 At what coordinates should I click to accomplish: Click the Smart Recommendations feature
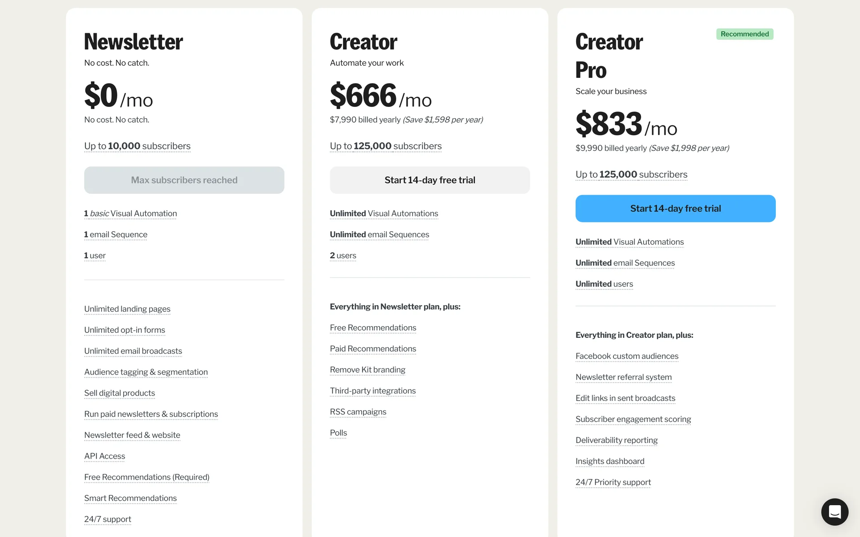[130, 498]
